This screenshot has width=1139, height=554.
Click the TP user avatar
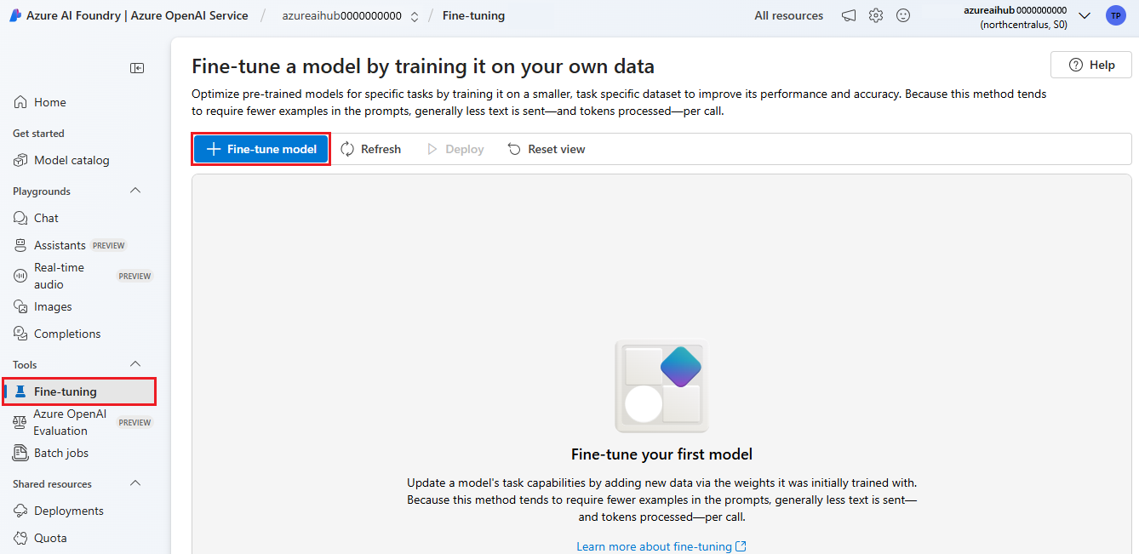click(1115, 15)
